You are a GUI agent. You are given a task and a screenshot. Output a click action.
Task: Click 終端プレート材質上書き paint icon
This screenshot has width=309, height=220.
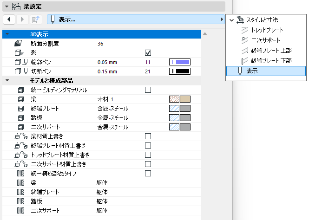pyautogui.click(x=21, y=145)
